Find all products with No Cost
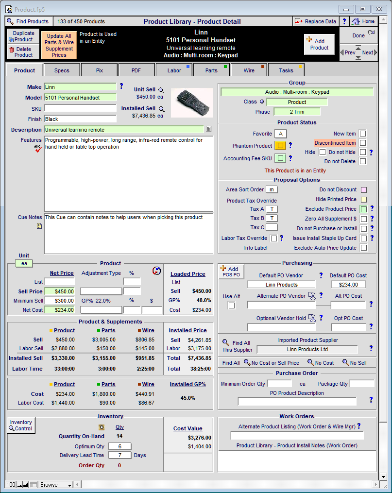Image resolution: width=392 pixels, height=493 pixels. (321, 363)
